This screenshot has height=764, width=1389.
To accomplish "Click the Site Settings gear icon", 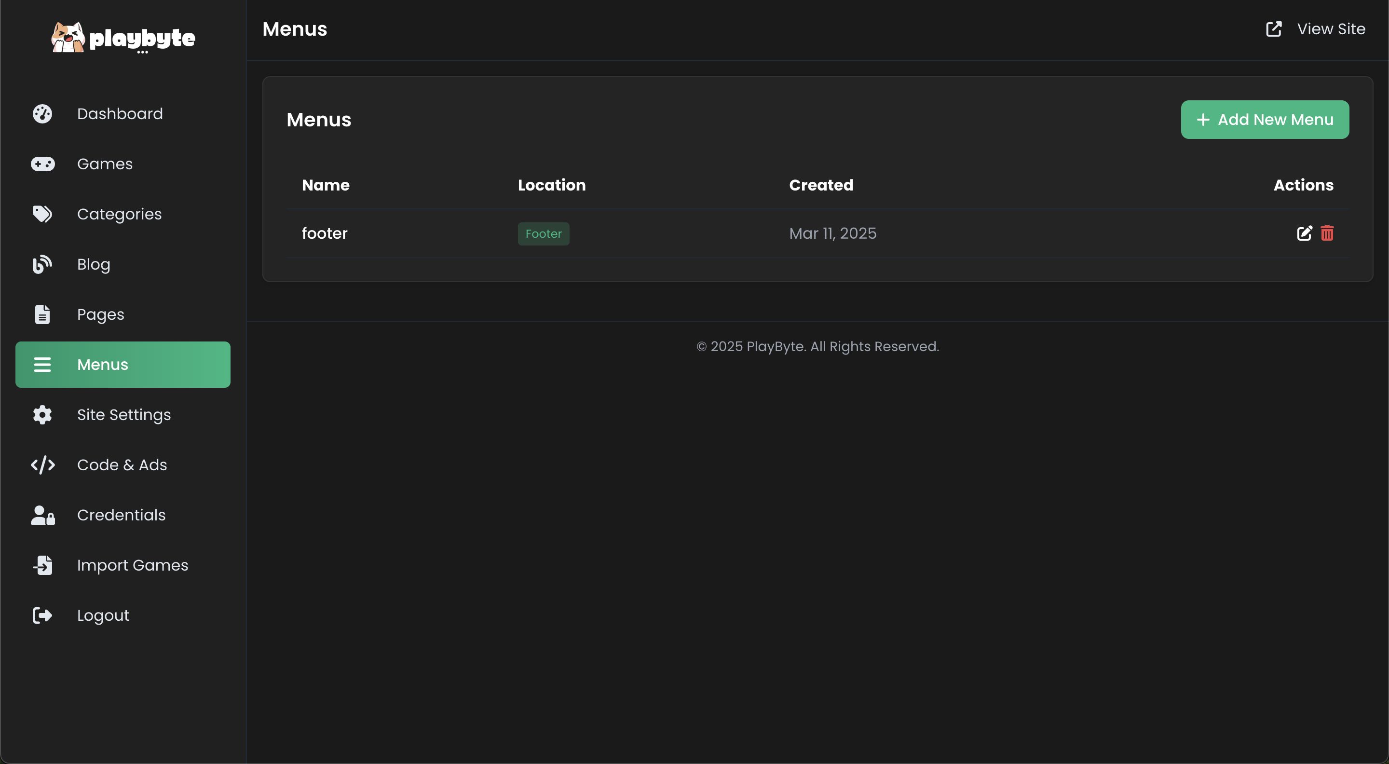I will [42, 415].
